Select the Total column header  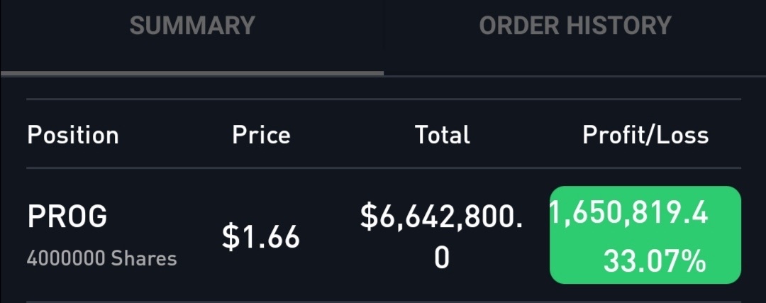pos(443,135)
